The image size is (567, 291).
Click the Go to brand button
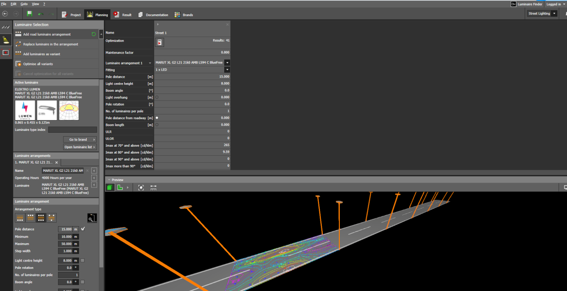pyautogui.click(x=80, y=140)
